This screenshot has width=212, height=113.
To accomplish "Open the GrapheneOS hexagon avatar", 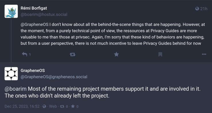I will pyautogui.click(x=11, y=74).
